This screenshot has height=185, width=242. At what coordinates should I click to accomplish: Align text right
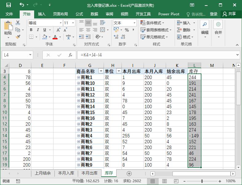[x=95, y=30]
